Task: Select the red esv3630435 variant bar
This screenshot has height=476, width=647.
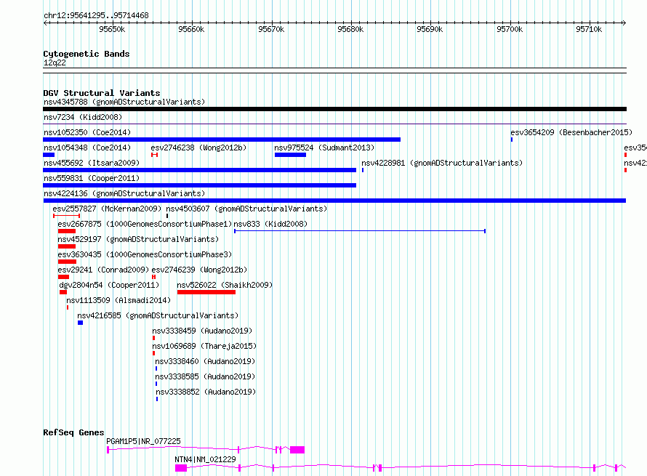Action: point(68,262)
